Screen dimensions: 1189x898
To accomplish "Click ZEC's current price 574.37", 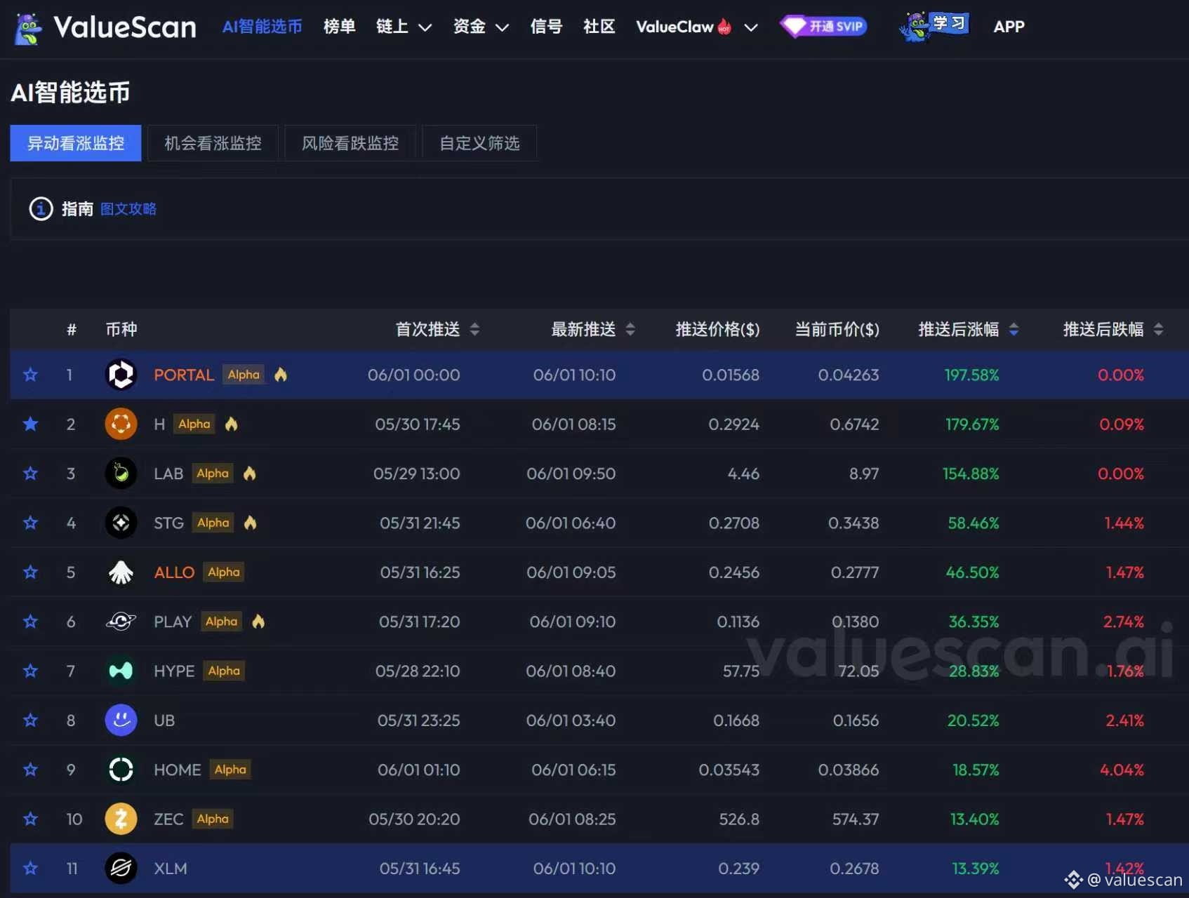I will (856, 819).
